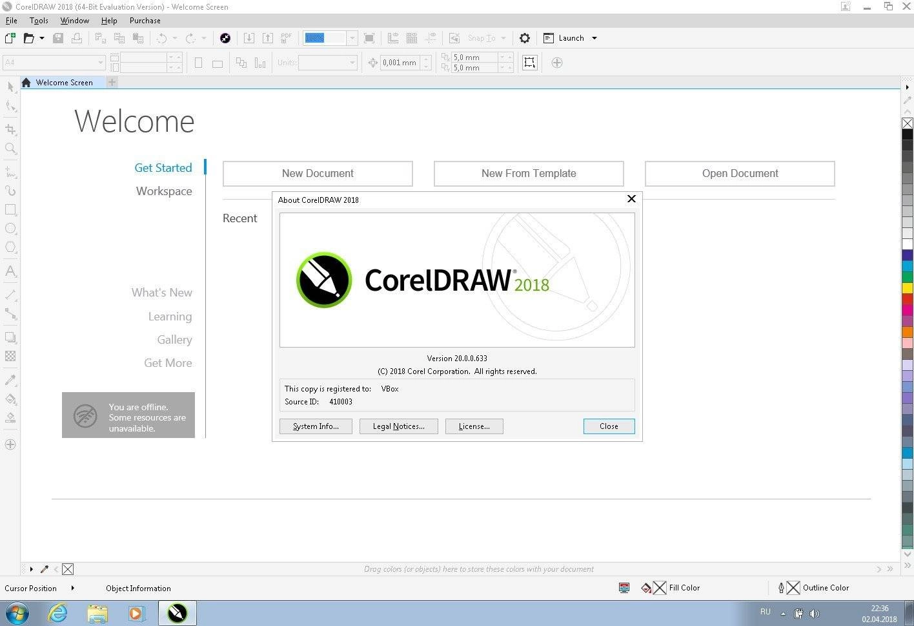This screenshot has height=626, width=914.
Task: Select the Shape tool in toolbox
Action: point(10,106)
